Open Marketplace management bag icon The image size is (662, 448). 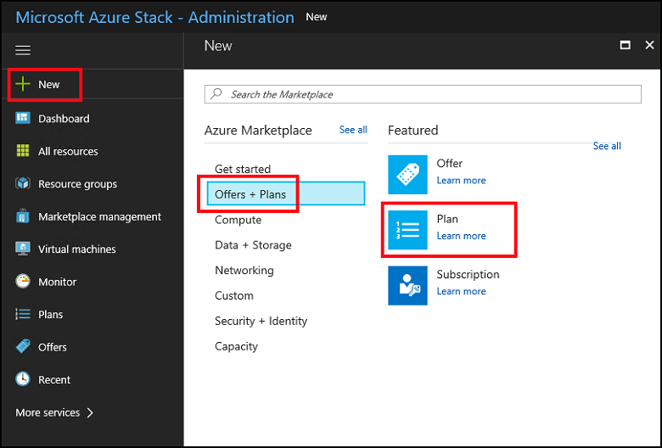23,216
